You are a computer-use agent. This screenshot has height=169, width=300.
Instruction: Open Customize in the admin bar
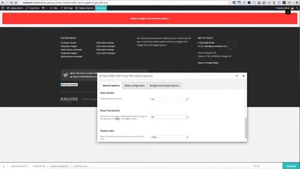(x=32, y=8)
